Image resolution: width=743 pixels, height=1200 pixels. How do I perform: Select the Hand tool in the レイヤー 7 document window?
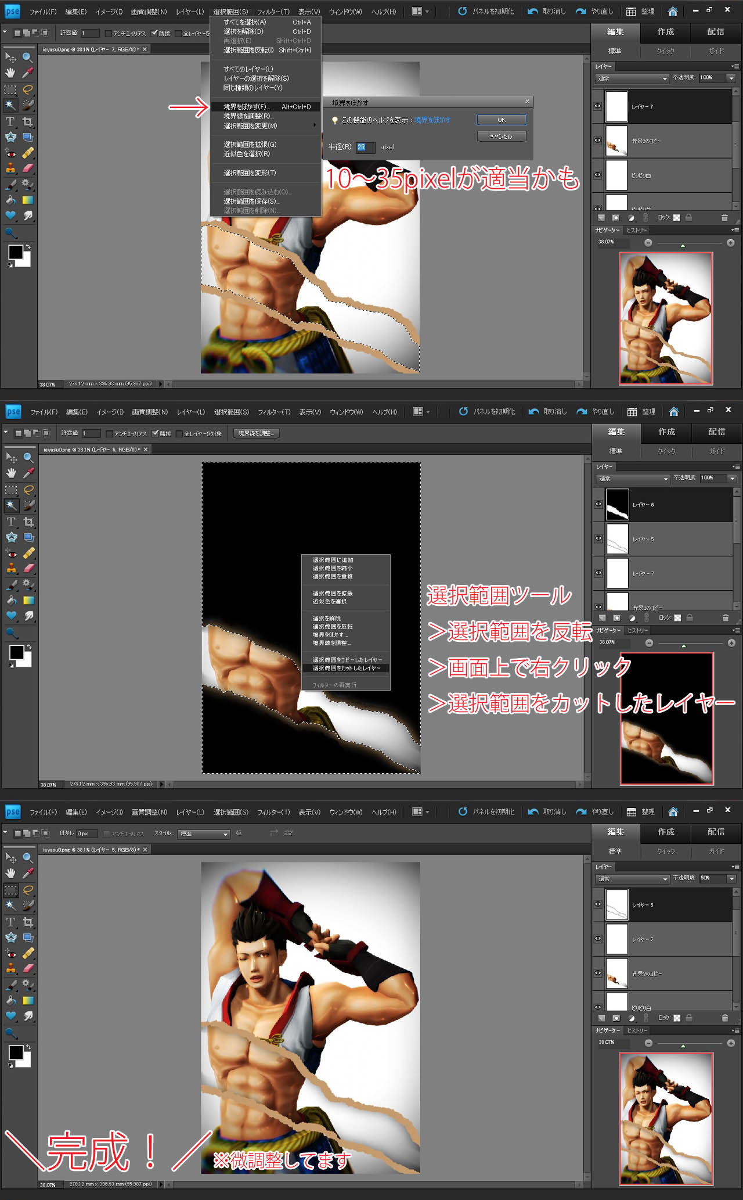[10, 73]
